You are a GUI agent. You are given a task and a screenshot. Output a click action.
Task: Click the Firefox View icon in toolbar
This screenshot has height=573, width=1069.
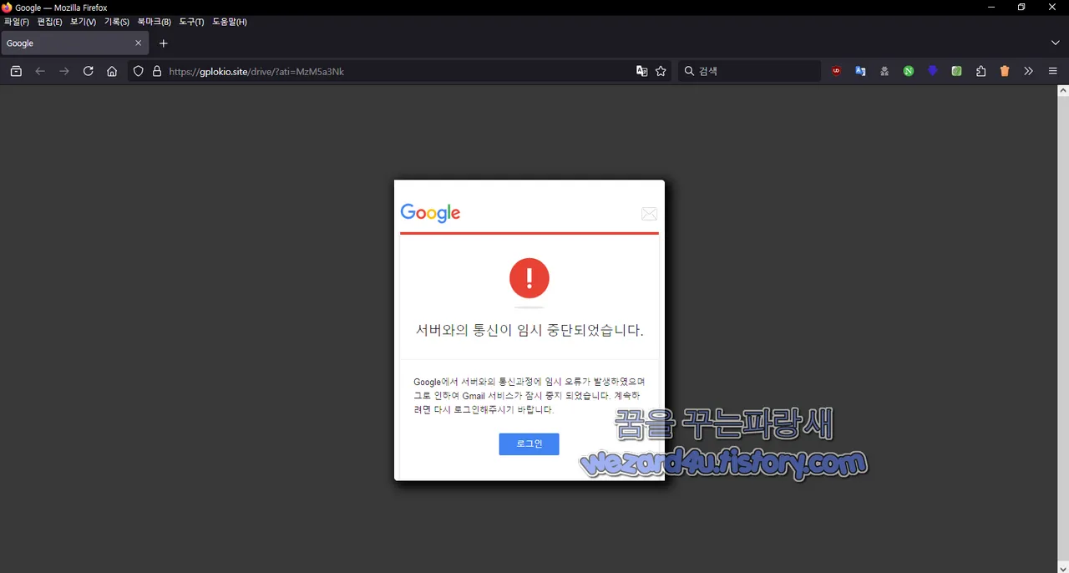pos(16,72)
